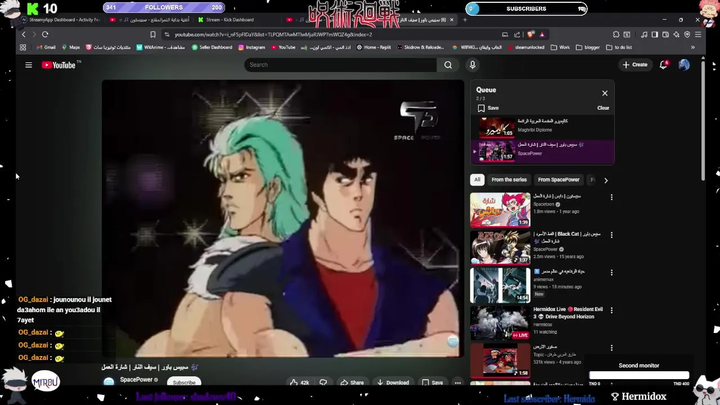720x405 pixels.
Task: Open the Skidrow & Reloaded bookmark
Action: pyautogui.click(x=420, y=47)
